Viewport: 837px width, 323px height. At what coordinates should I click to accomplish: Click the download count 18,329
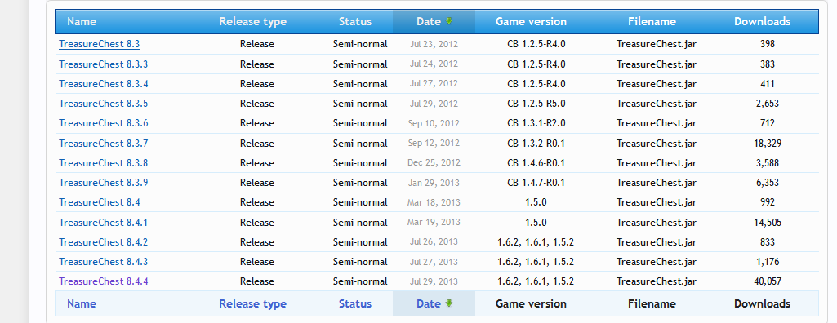[x=768, y=143]
